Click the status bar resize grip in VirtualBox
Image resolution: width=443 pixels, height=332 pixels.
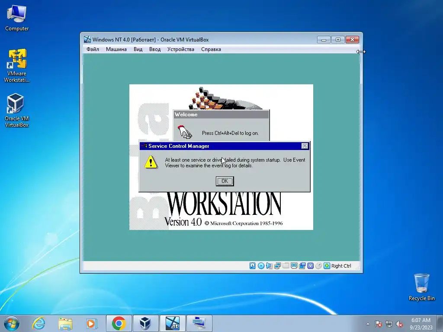tap(357, 267)
